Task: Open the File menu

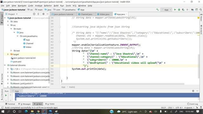Action: point(3,6)
